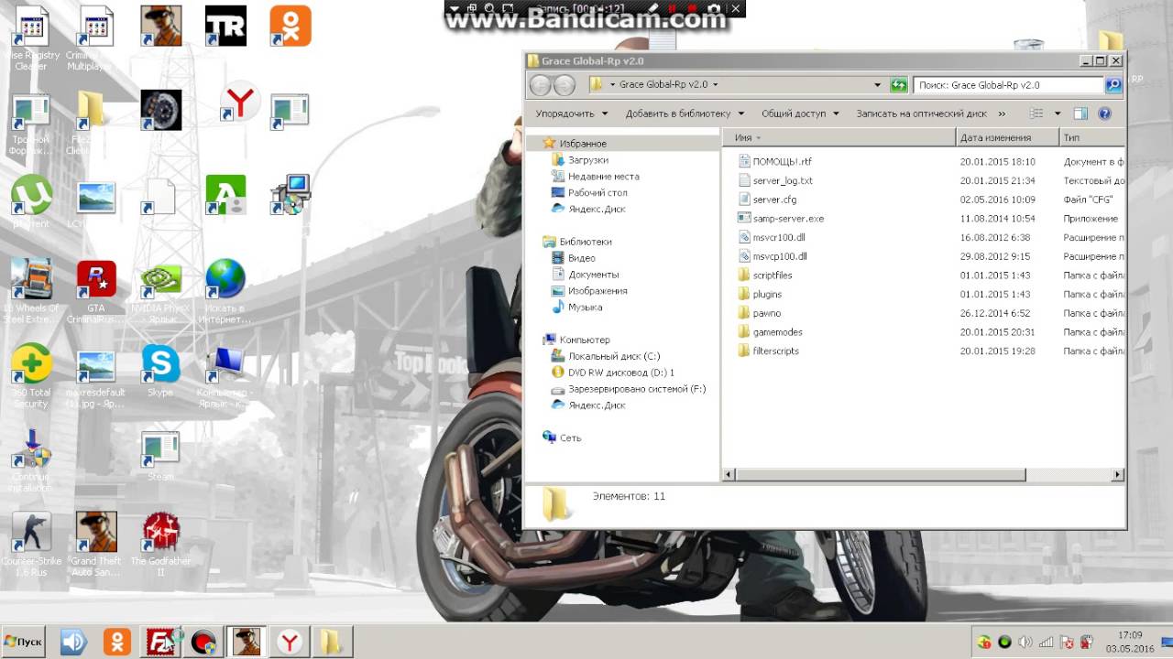Select the Steam desktop shortcut
The image size is (1173, 659).
point(160,456)
